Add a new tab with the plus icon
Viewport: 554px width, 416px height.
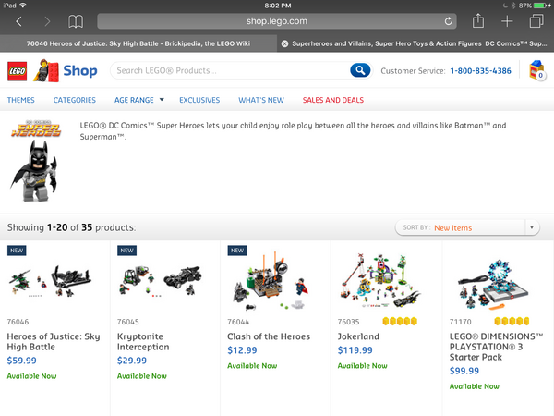[x=507, y=21]
